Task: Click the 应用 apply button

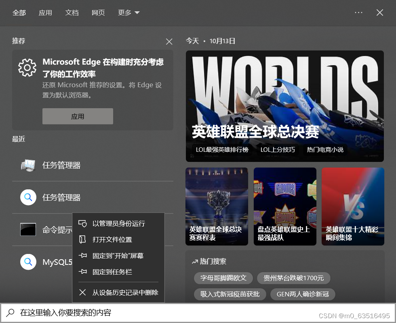Action: 78,116
